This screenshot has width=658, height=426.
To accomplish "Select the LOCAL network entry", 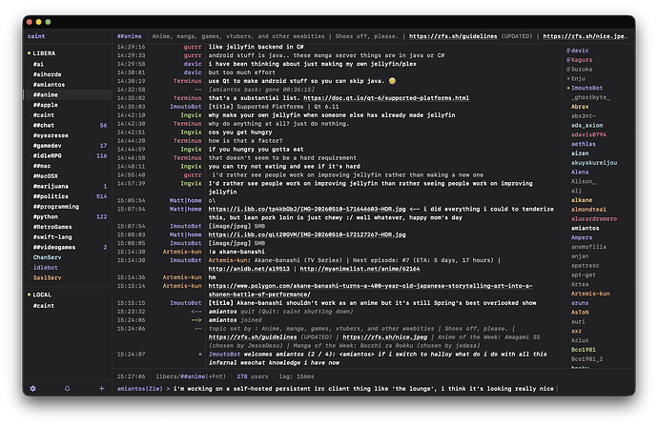I will point(42,294).
